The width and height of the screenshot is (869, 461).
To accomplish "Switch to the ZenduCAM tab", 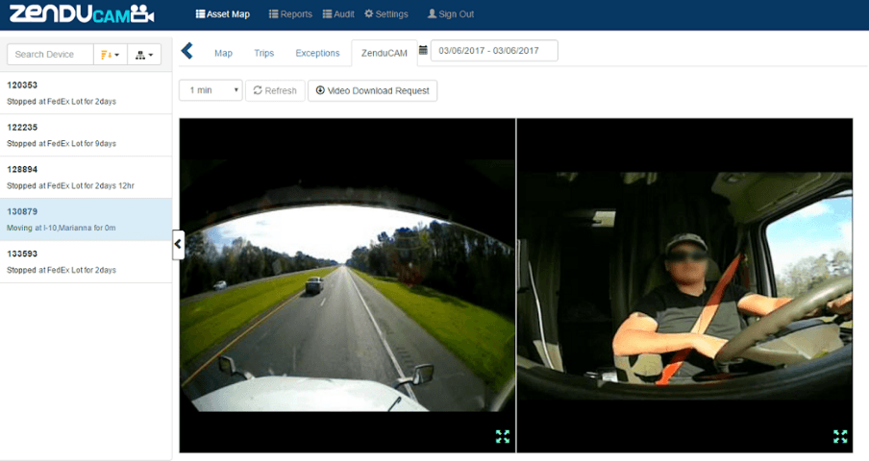I will point(385,53).
